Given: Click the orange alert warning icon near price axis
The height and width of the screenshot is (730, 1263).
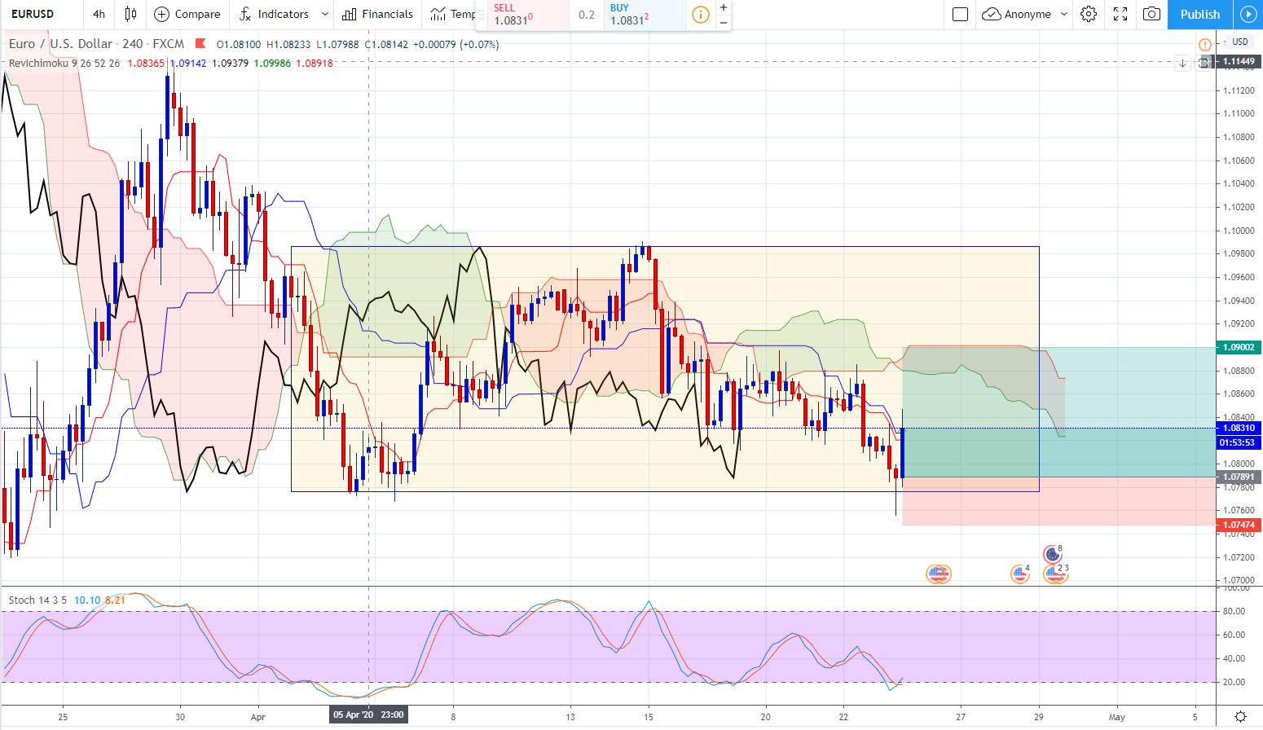Looking at the screenshot, I should coord(1204,44).
